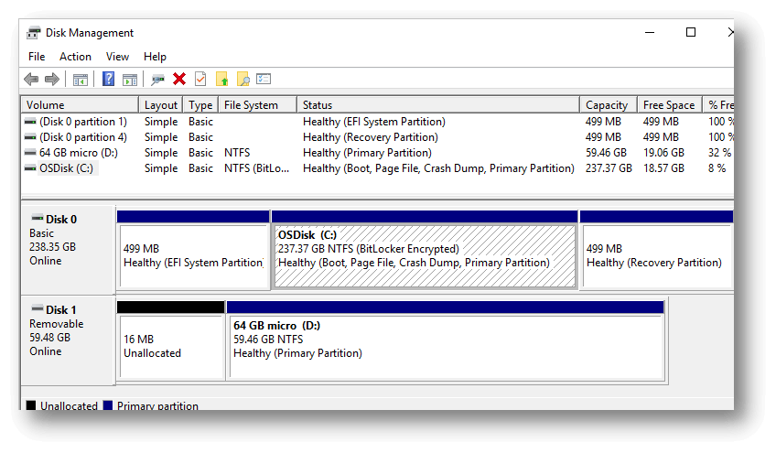
Task: Open the Help menu
Action: click(155, 57)
